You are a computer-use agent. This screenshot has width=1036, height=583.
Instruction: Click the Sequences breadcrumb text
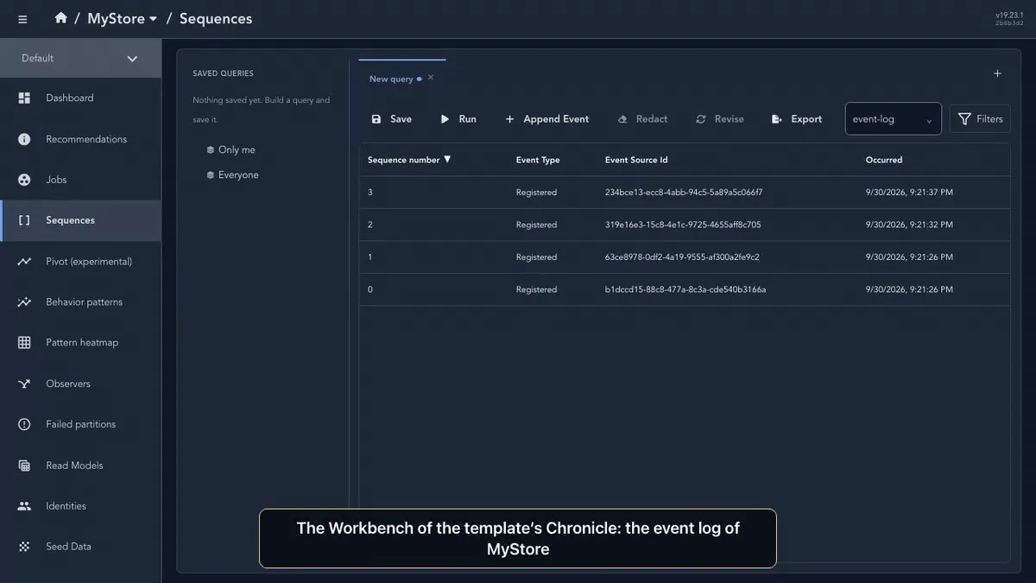pos(216,19)
